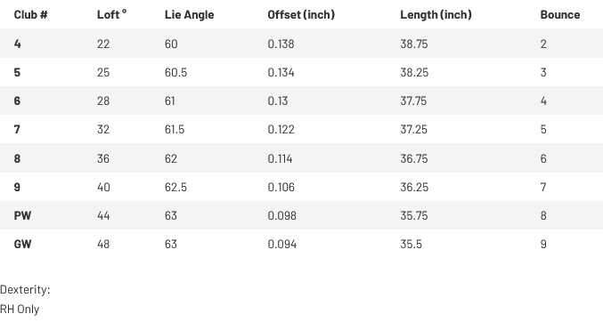The height and width of the screenshot is (322, 603).
Task: Select the length value 35.5
Action: point(411,244)
